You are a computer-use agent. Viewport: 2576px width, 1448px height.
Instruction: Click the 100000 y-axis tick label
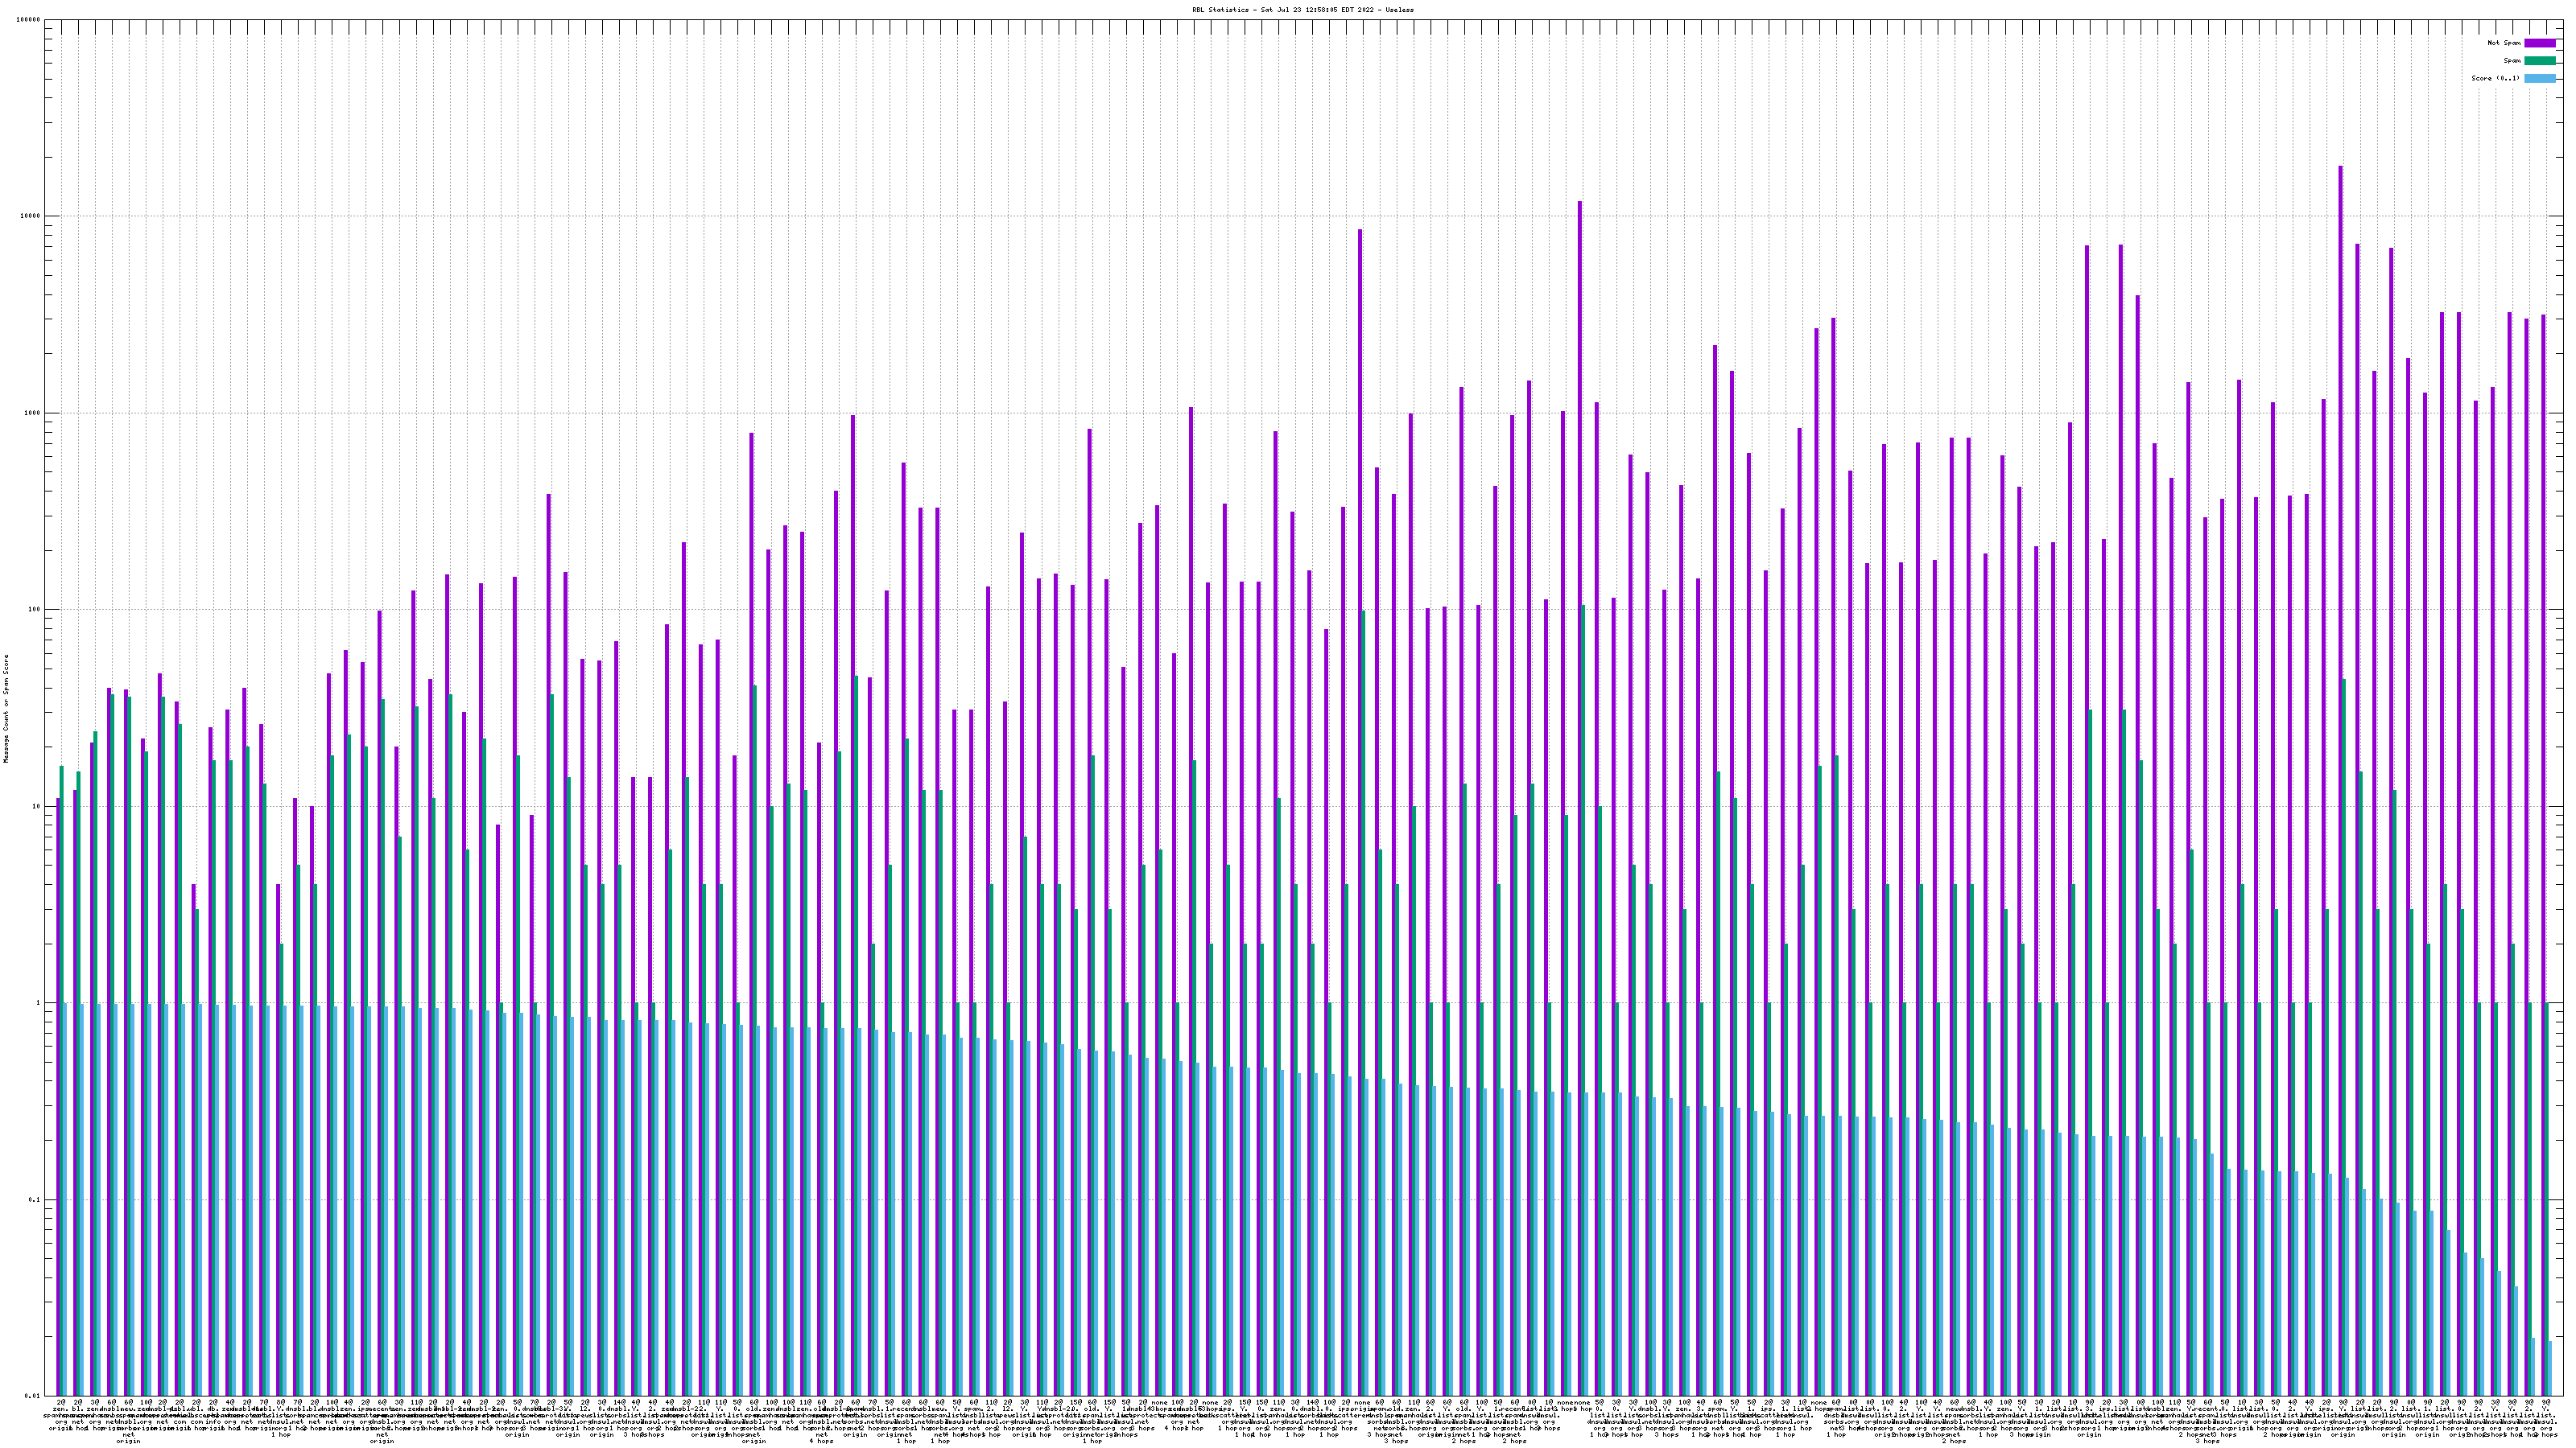[x=29, y=20]
